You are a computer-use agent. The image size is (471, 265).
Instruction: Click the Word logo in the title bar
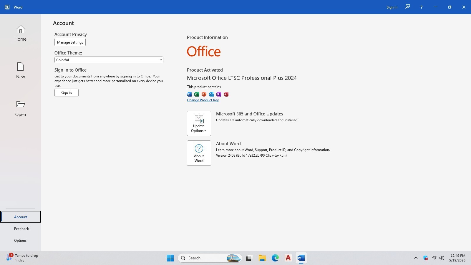click(7, 7)
